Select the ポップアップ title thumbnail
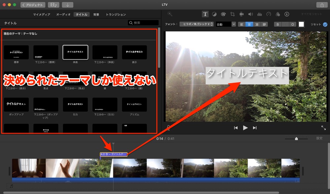The image size is (330, 194). pyautogui.click(x=16, y=105)
